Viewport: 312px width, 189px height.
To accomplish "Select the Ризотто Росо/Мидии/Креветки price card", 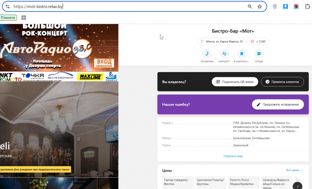I will point(244,183).
